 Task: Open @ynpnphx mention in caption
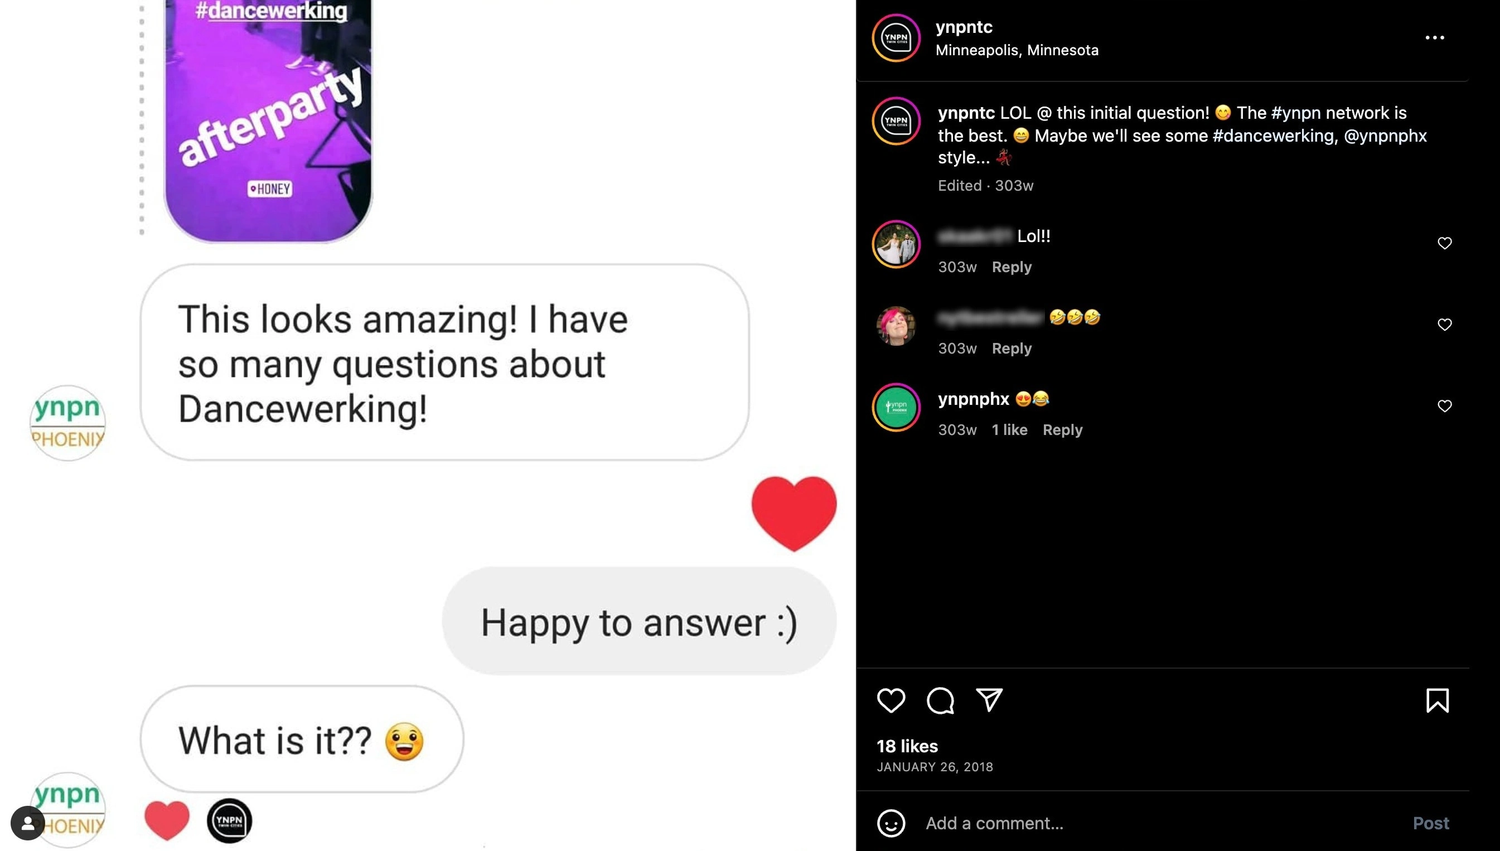click(x=1385, y=136)
